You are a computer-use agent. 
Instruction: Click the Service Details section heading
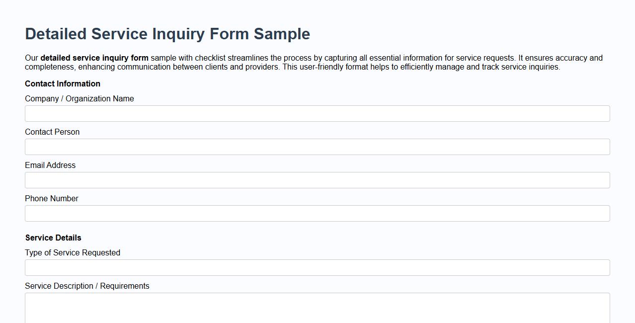coord(53,238)
